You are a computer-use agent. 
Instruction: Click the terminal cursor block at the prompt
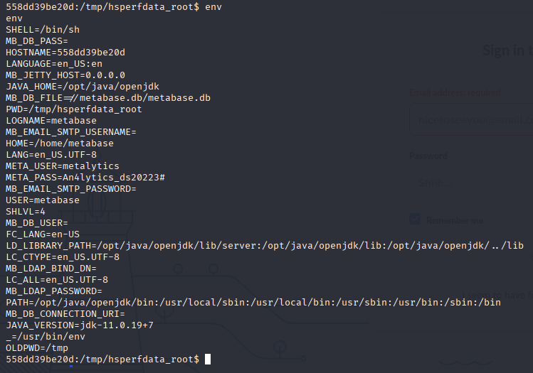[x=208, y=359]
